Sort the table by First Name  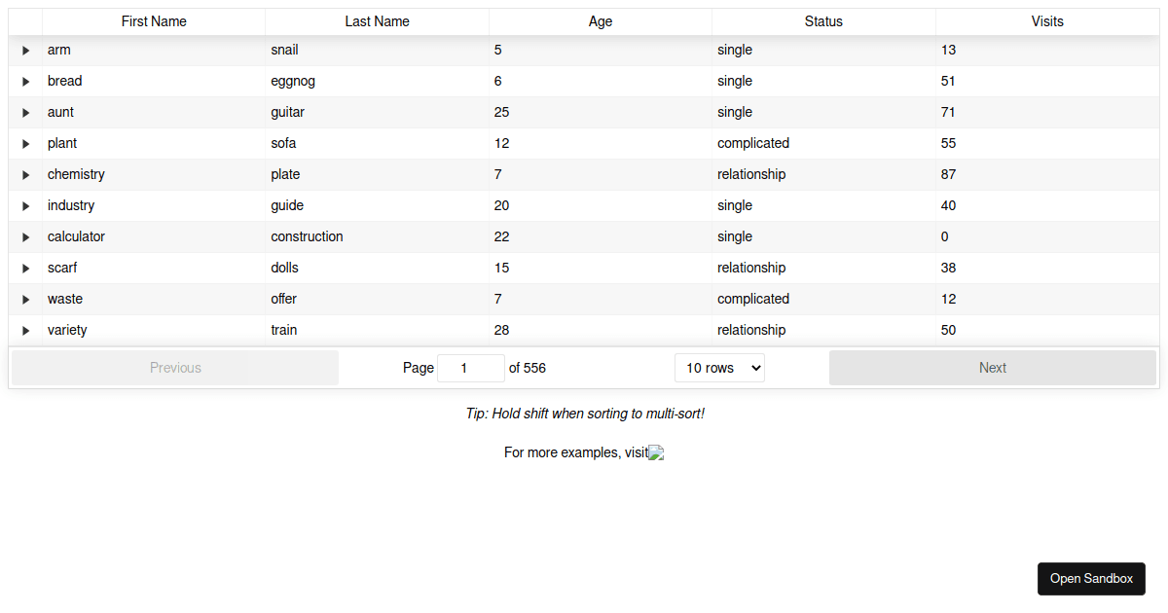[153, 21]
